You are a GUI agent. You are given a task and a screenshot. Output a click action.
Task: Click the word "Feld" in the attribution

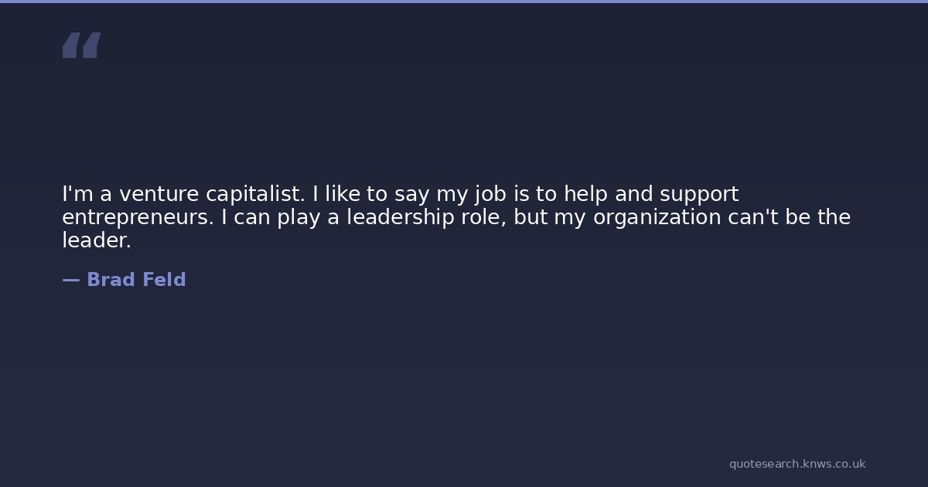click(163, 280)
